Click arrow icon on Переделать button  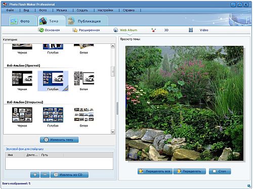pyautogui.click(x=179, y=171)
